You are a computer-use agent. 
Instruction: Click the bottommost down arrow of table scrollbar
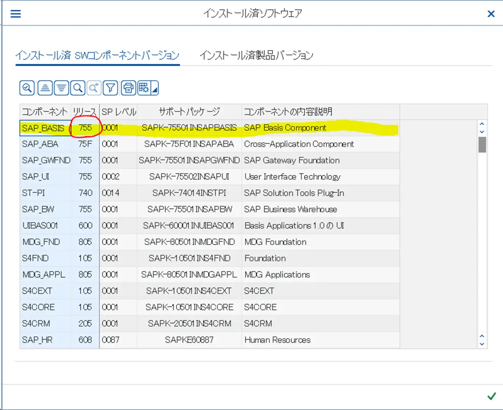coord(482,344)
